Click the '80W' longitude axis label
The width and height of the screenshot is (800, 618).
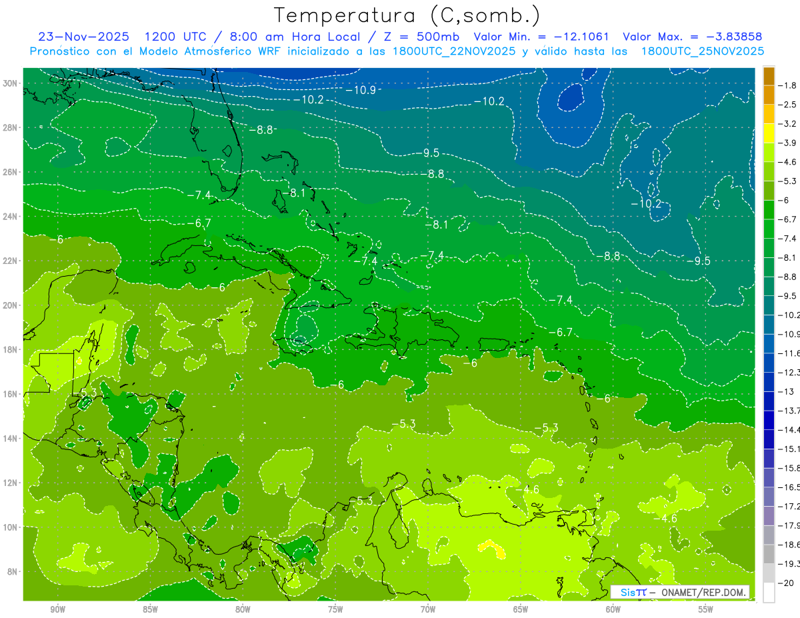click(243, 609)
